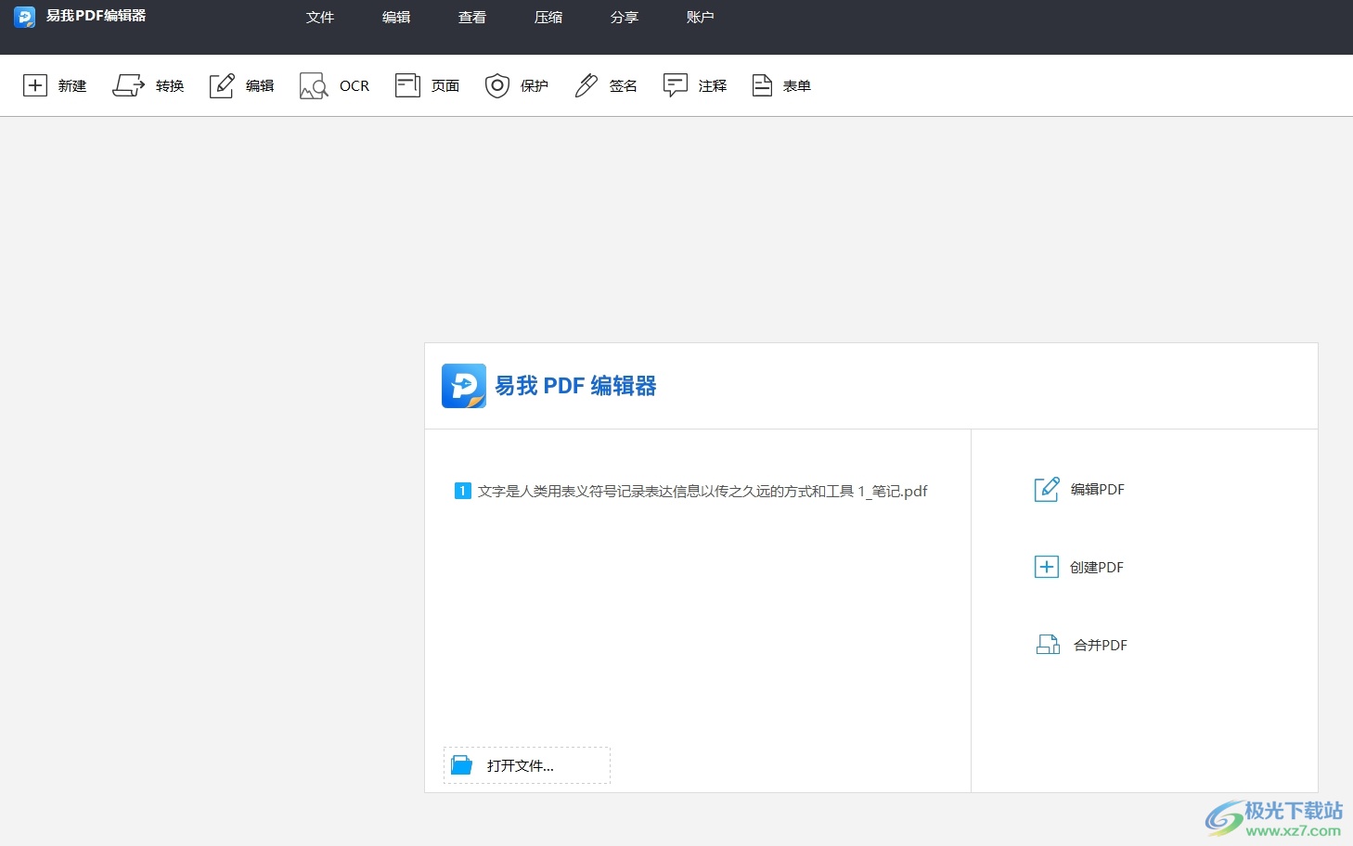This screenshot has height=846, width=1353.
Task: Click the 表单 toolbar label
Action: 797,85
